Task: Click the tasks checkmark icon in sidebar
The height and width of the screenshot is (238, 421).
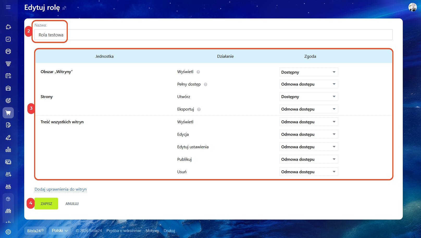Action: pos(8,39)
